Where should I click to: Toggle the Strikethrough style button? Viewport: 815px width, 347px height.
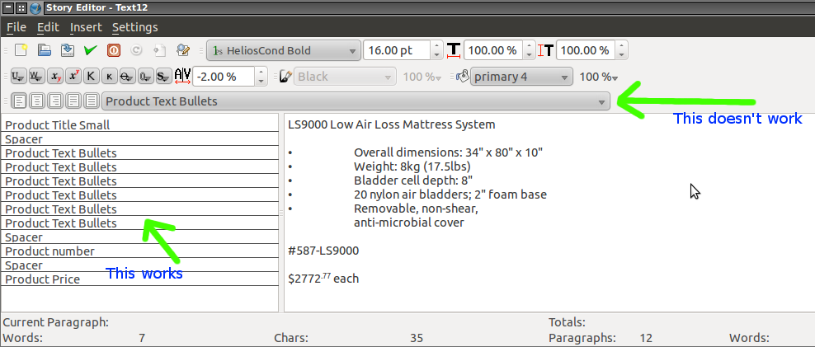(x=126, y=77)
